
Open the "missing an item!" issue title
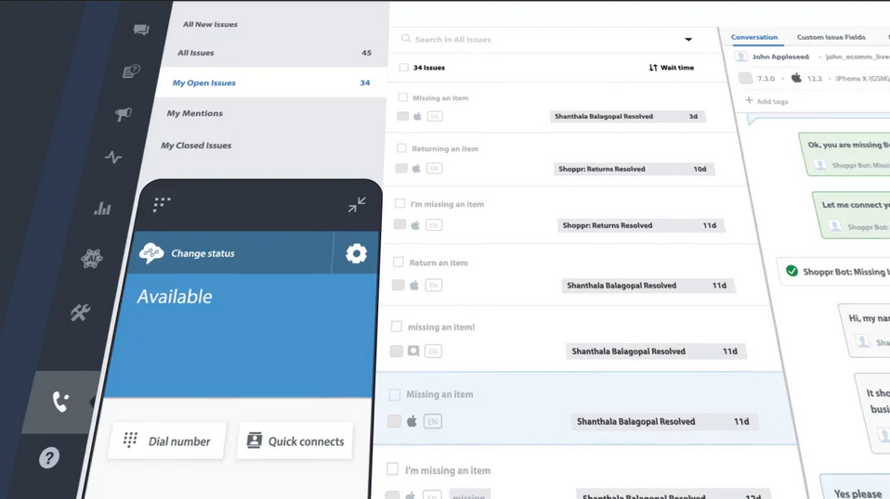[441, 326]
